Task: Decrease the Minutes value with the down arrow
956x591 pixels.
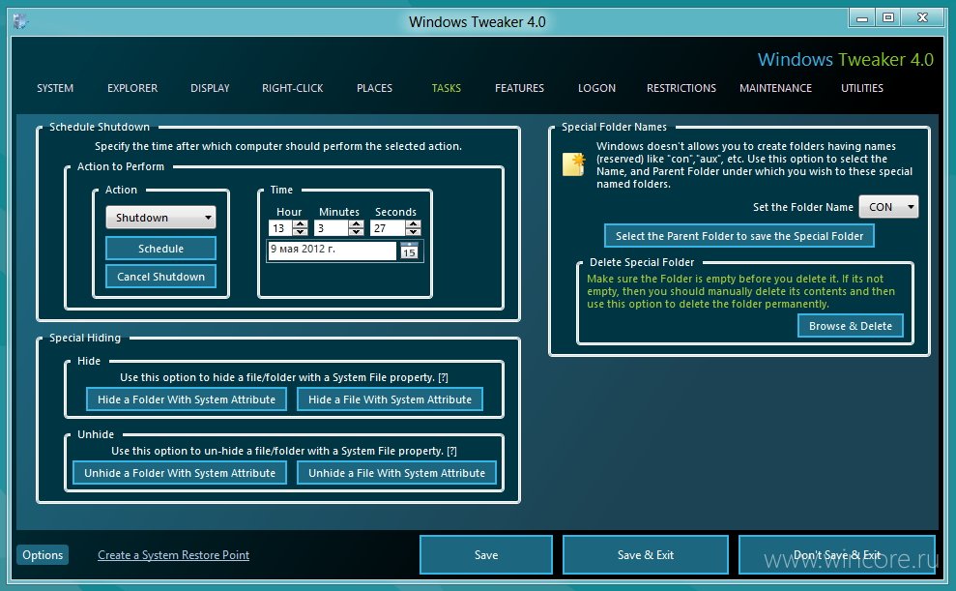Action: point(357,232)
